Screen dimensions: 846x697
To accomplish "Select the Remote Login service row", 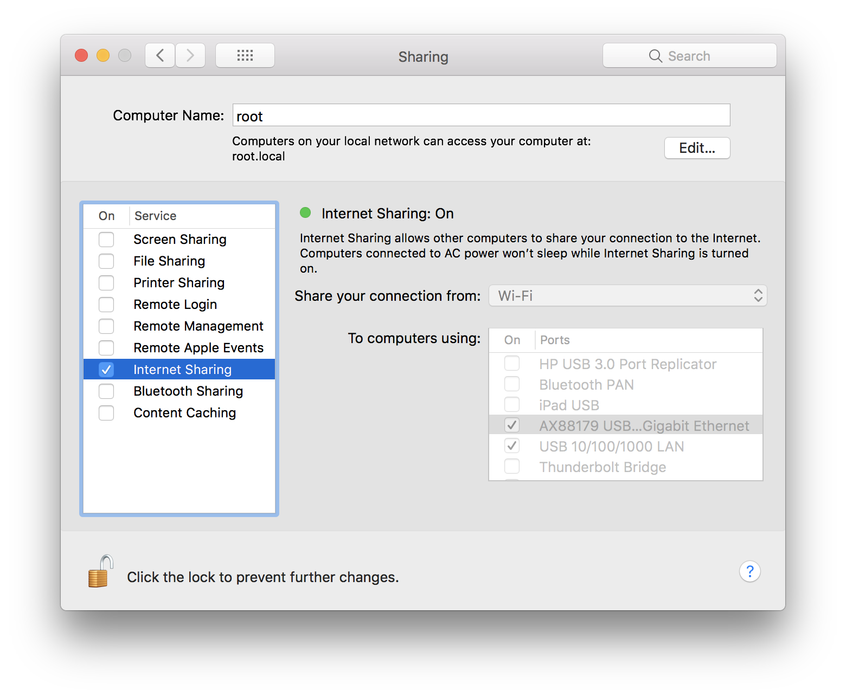I will (180, 305).
